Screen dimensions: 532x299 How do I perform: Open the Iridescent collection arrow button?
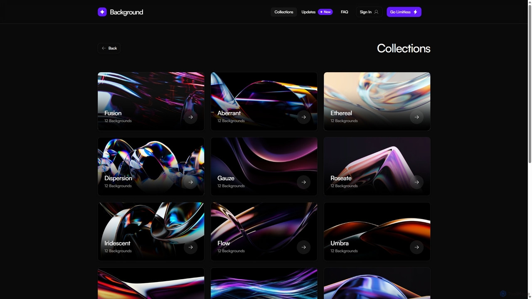click(190, 247)
